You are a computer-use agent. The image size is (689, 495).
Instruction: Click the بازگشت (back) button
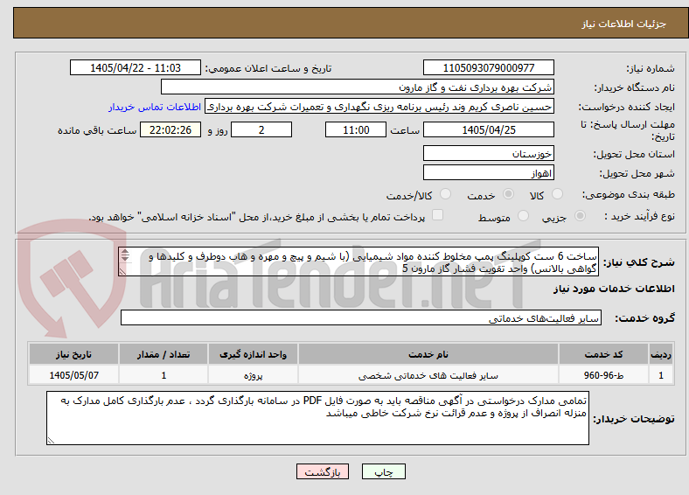(x=323, y=471)
